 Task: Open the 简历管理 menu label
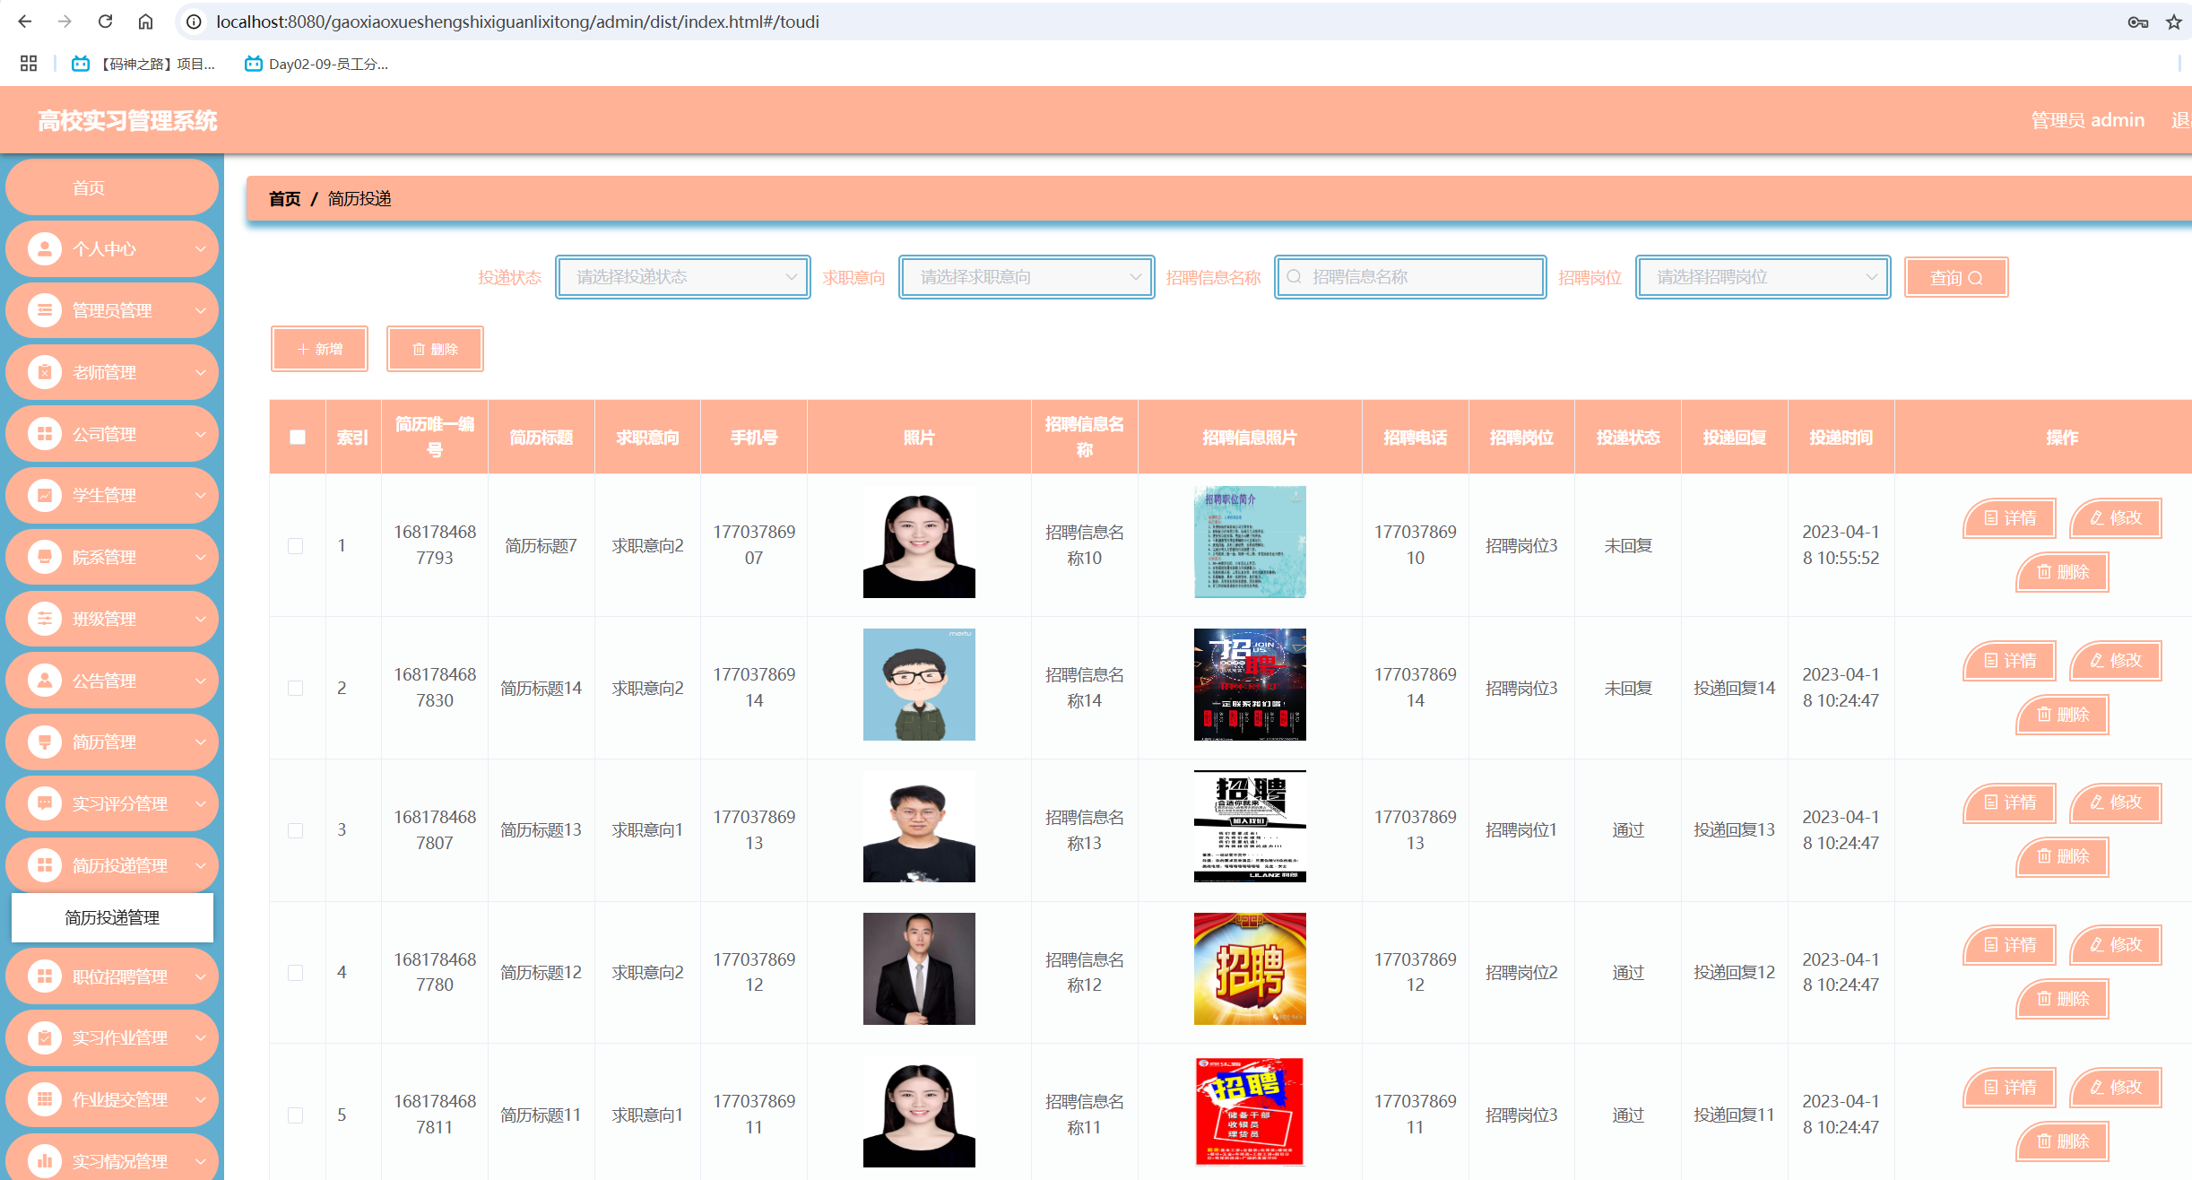coord(104,742)
